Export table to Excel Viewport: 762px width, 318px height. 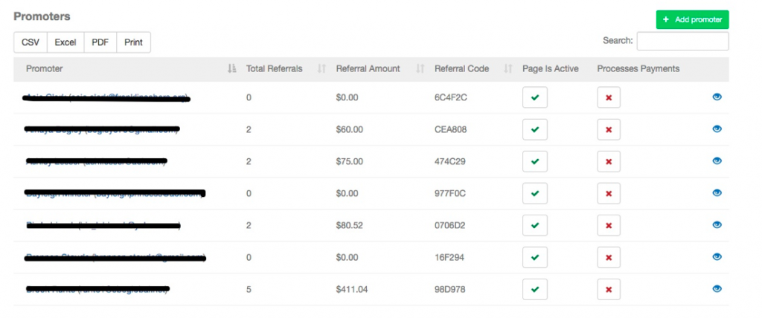pyautogui.click(x=65, y=42)
